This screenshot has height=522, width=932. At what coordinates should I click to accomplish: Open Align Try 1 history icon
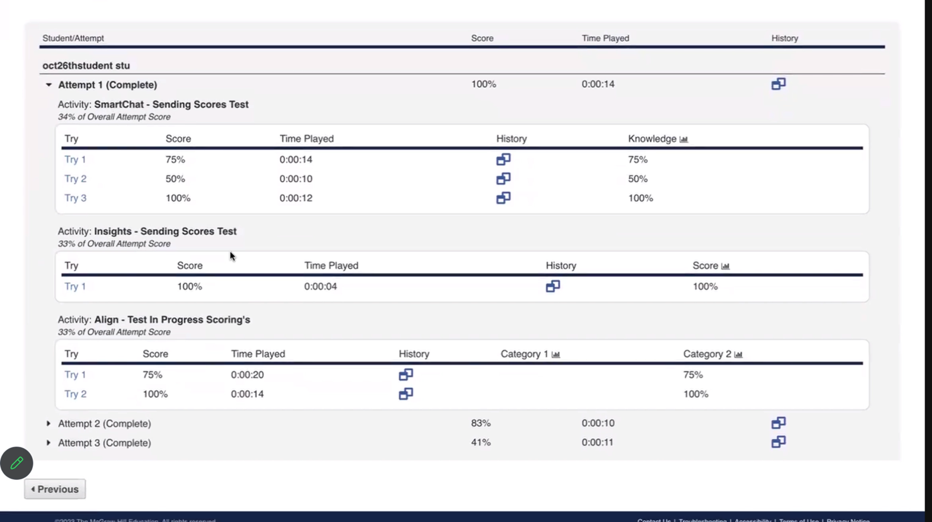pos(406,374)
